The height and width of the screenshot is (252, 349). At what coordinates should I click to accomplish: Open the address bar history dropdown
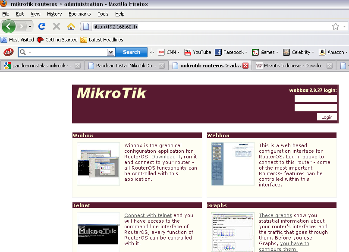coord(344,26)
